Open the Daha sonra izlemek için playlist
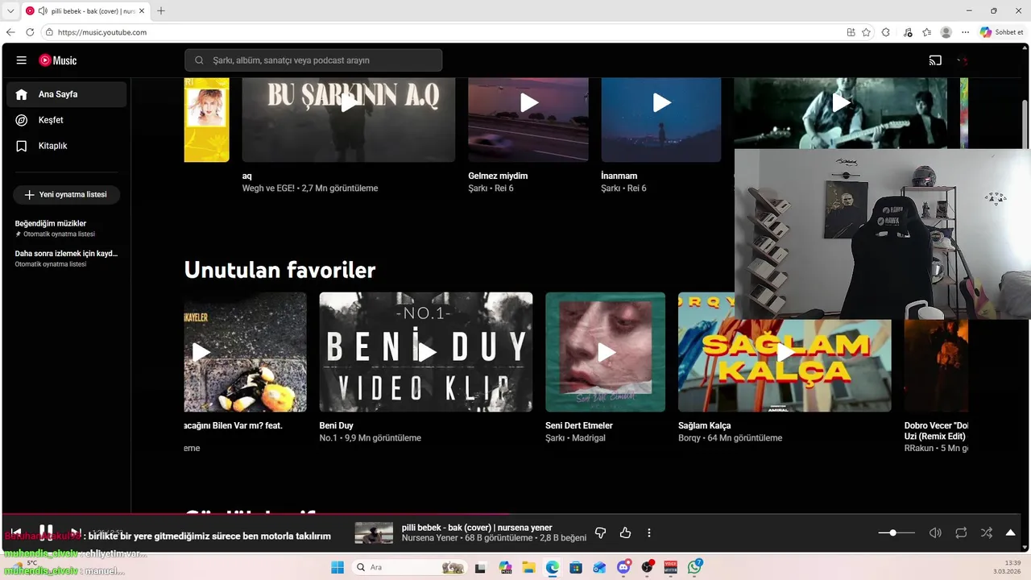The width and height of the screenshot is (1031, 580). pos(67,258)
